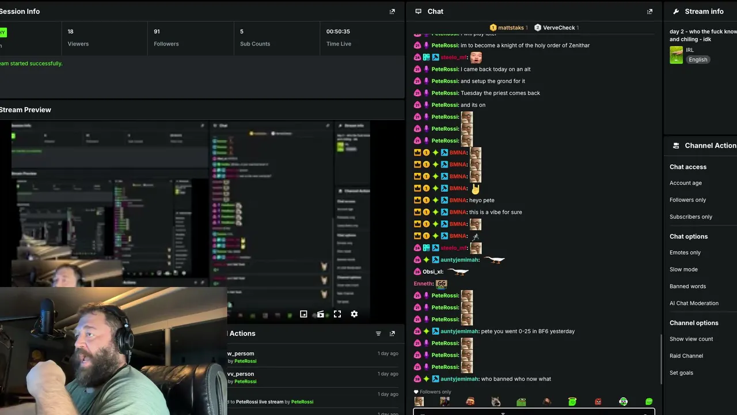Pick the second quick emote in emote bar
Image resolution: width=737 pixels, height=415 pixels.
pos(445,402)
